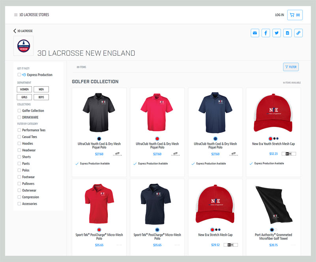Screen dimensions: 316x262
Task: Go back via 3D Lacrosse chevron
Action: [x=15, y=31]
